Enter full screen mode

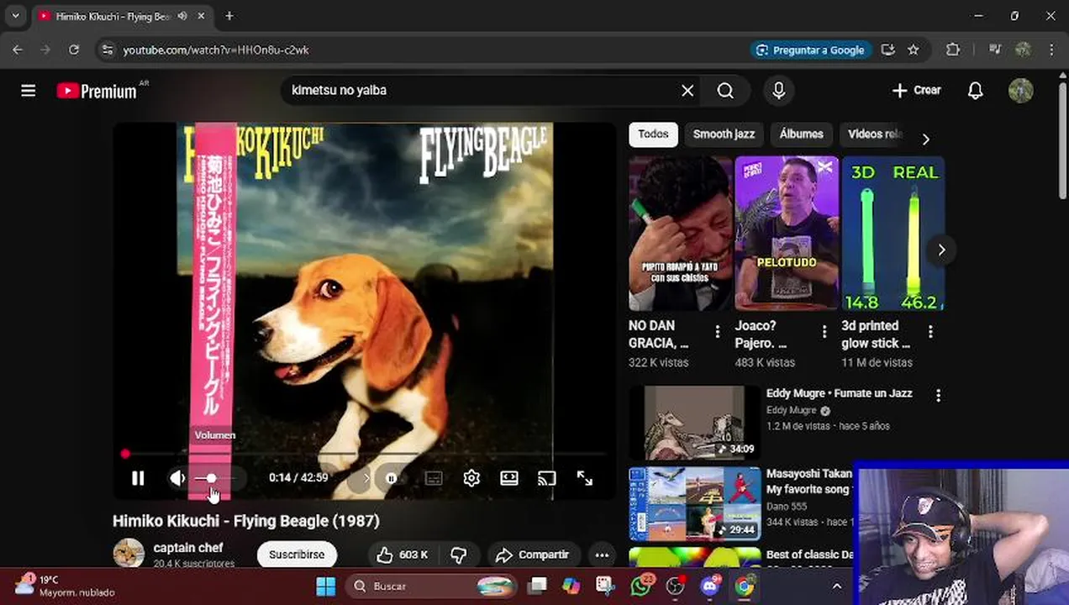585,478
